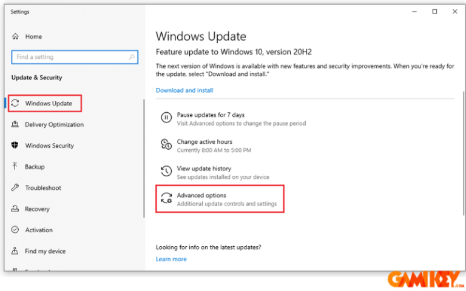
Task: Click the active hours clock icon
Action: point(166,144)
